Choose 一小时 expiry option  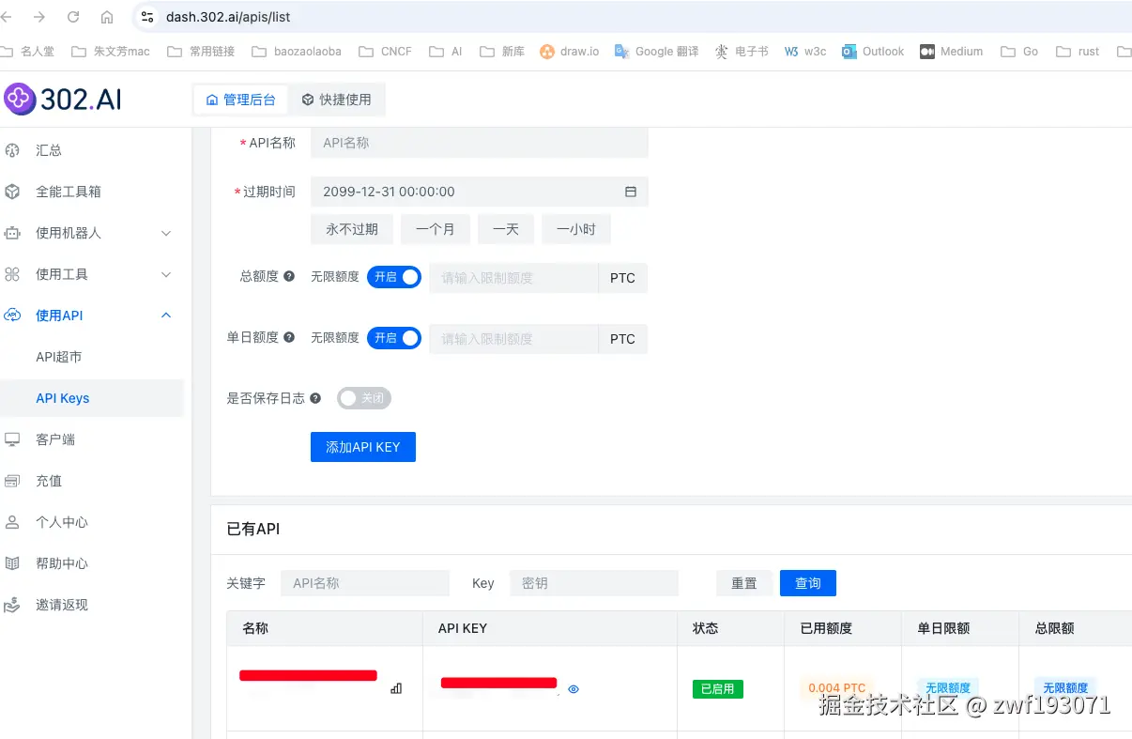tap(576, 229)
